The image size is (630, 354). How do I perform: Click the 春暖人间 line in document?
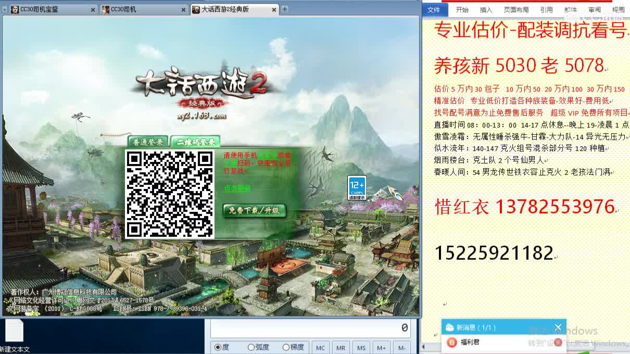[x=522, y=172]
